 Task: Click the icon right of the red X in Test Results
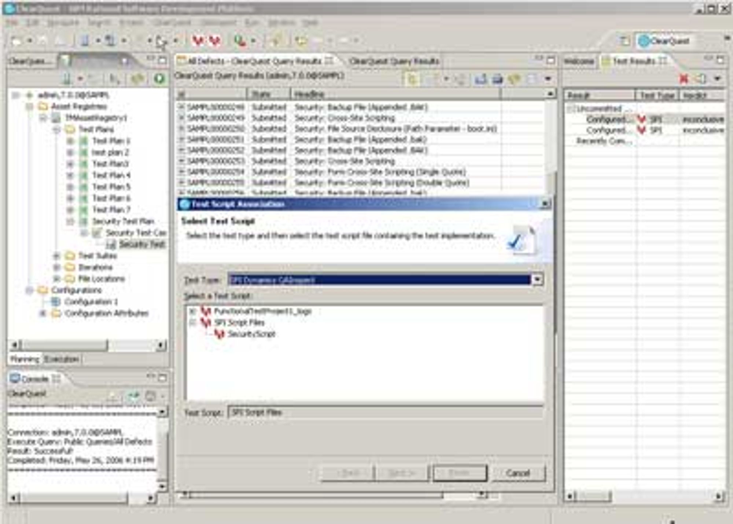tap(700, 78)
